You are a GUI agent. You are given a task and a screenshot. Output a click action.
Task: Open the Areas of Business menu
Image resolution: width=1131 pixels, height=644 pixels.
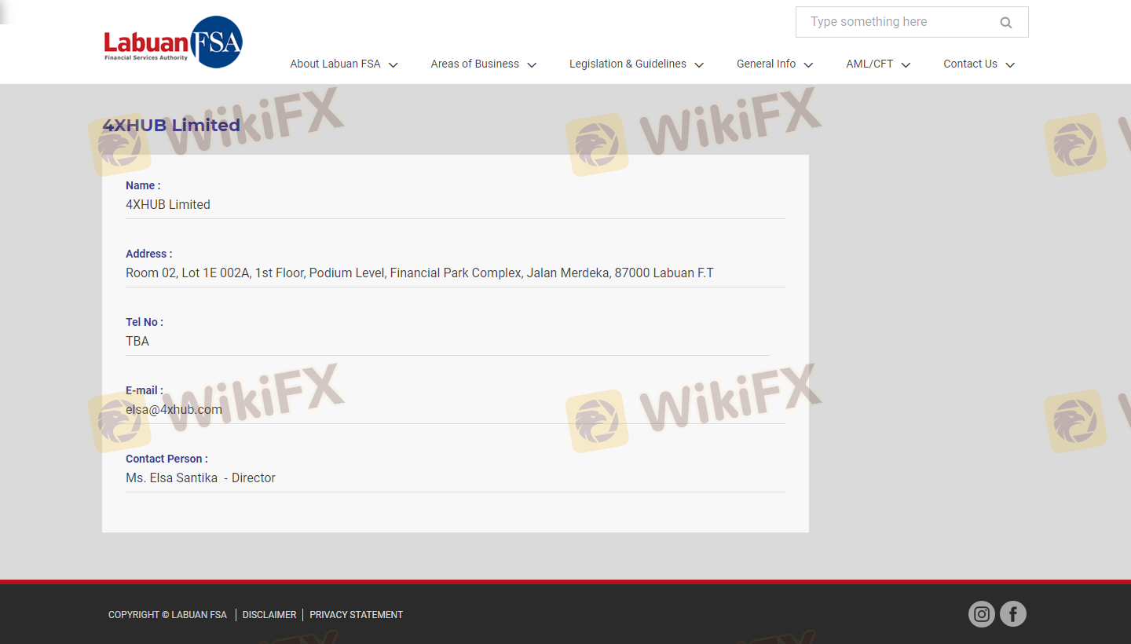(x=474, y=64)
